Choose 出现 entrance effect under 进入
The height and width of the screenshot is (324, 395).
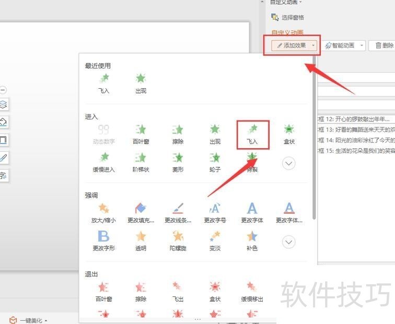[215, 135]
